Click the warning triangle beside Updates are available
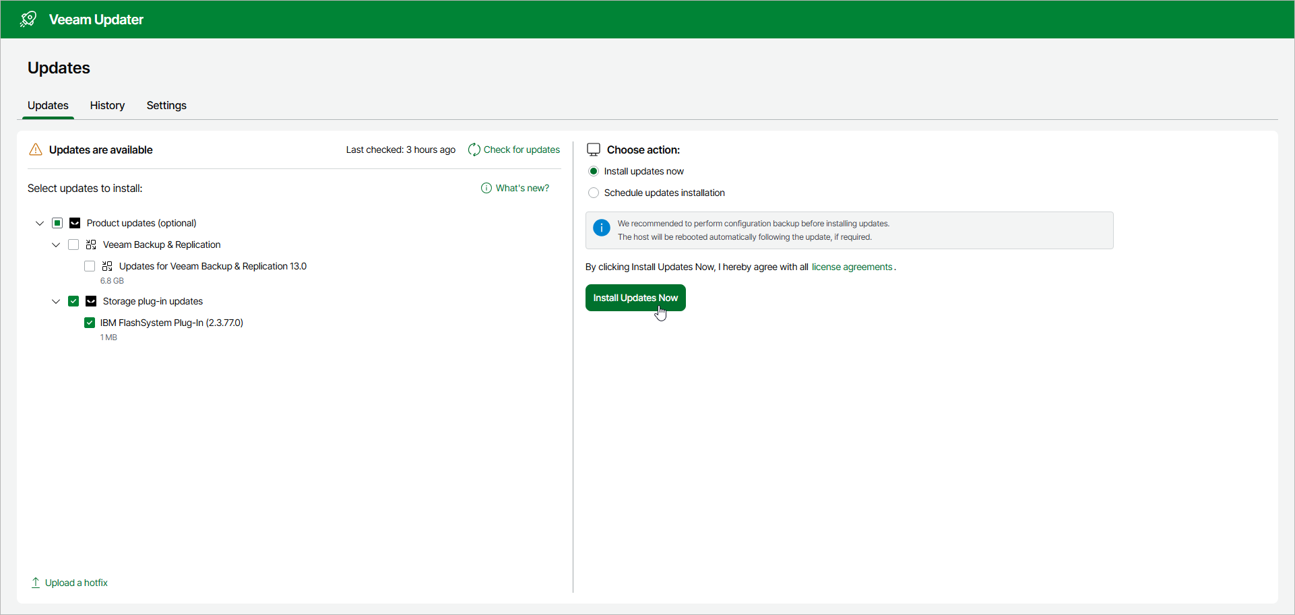 click(36, 150)
